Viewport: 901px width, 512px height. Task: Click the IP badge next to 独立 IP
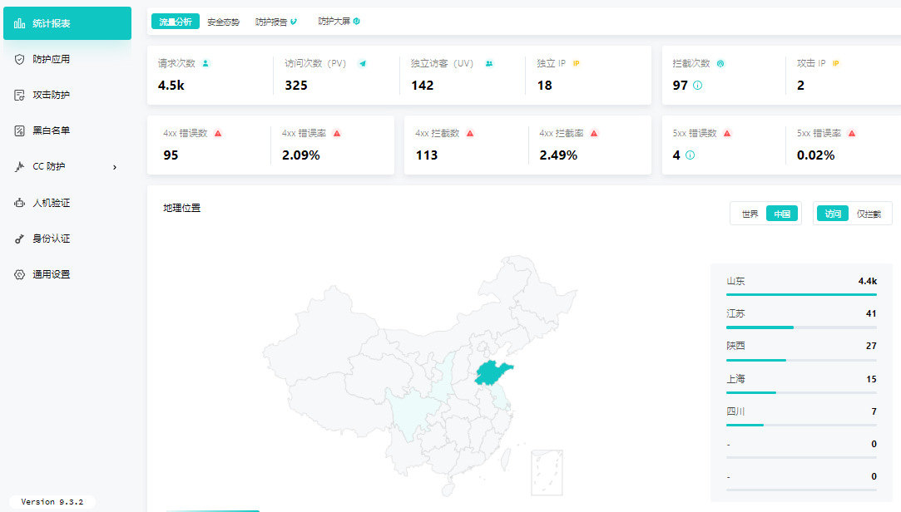(577, 63)
